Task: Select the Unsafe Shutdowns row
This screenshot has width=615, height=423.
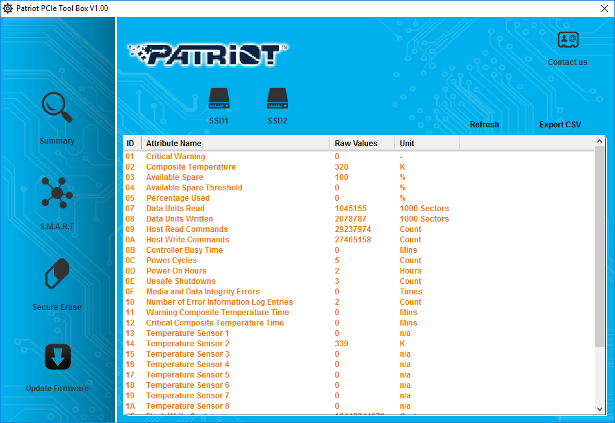Action: coord(358,281)
